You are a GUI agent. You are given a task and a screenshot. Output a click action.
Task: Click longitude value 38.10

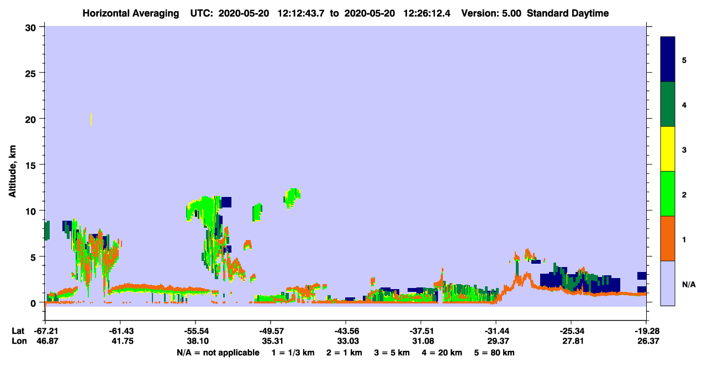click(x=197, y=341)
